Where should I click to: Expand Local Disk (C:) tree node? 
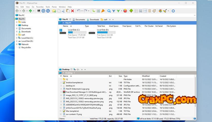pyautogui.click(x=17, y=38)
